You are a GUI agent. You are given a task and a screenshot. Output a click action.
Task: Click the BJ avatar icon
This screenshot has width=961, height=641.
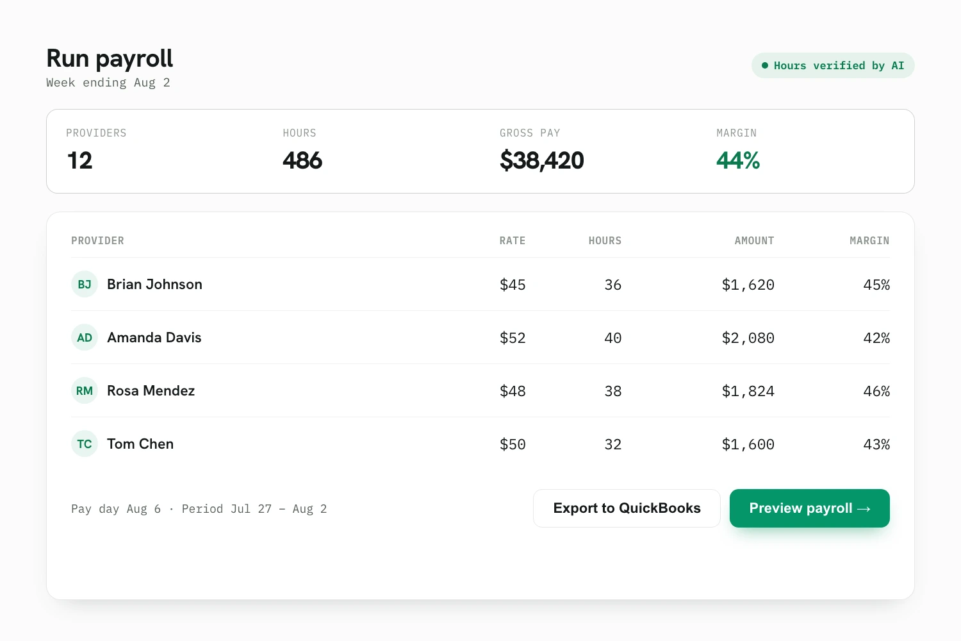point(85,284)
